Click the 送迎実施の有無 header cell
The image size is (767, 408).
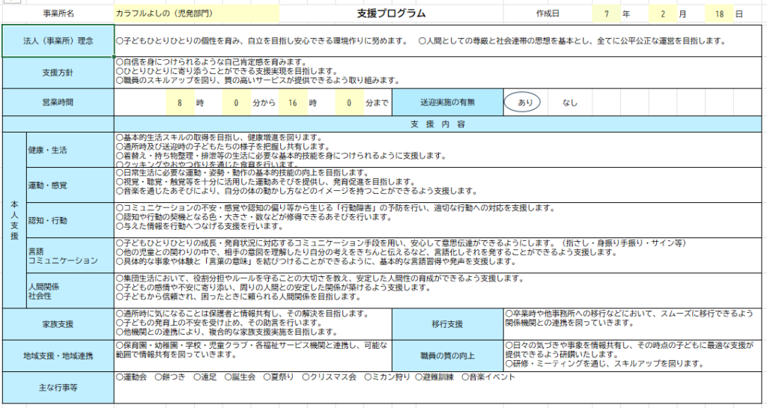click(x=448, y=103)
